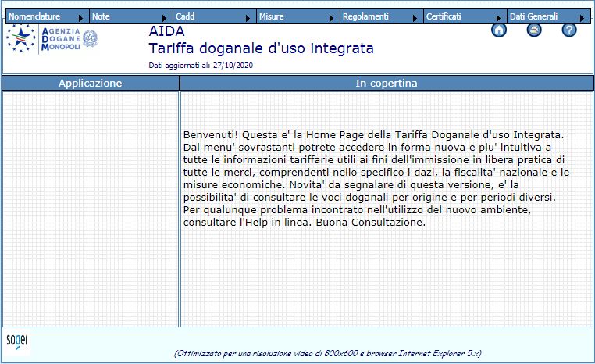The width and height of the screenshot is (595, 364).
Task: Click the Benvenuti! welcome sentence
Action: (x=373, y=135)
